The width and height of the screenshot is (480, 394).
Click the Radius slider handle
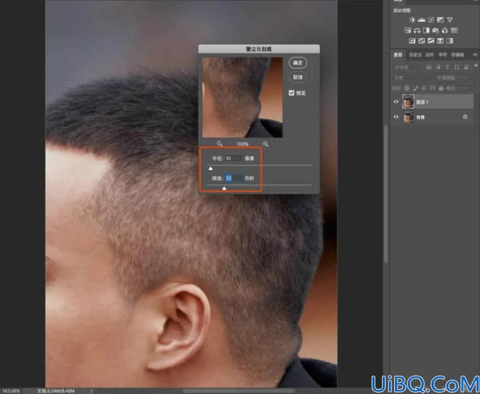click(x=210, y=168)
